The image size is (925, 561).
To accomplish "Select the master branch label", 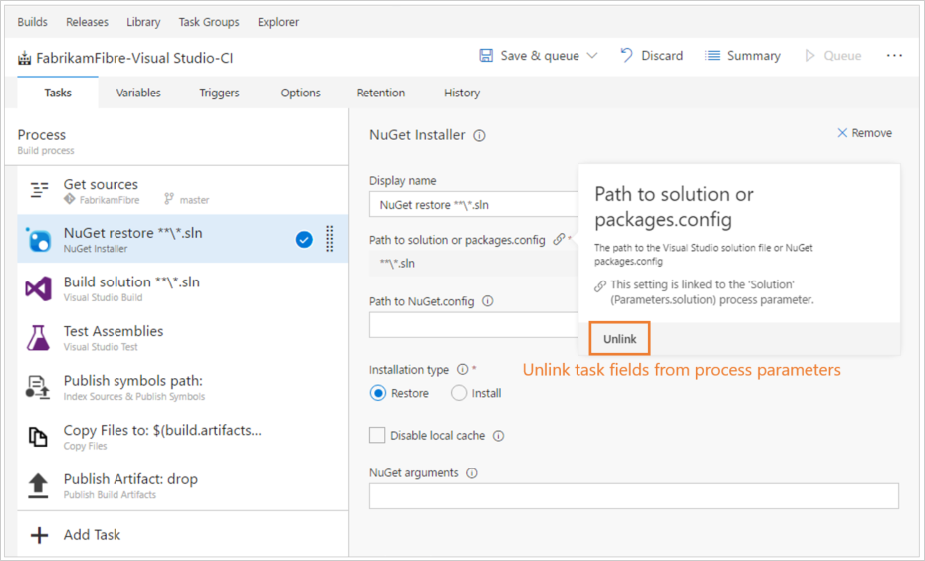I will (195, 200).
